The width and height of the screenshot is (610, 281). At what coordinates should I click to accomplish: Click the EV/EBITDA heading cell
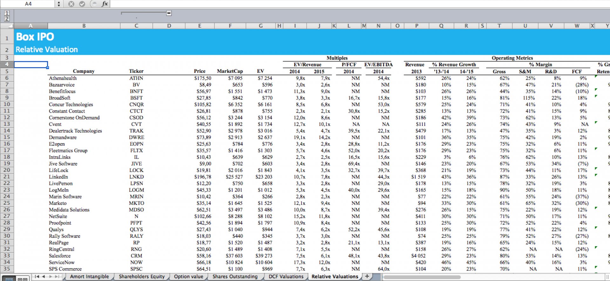[378, 65]
